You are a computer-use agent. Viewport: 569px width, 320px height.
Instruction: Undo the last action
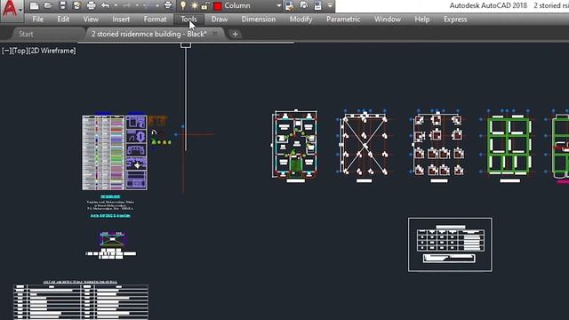(x=106, y=6)
